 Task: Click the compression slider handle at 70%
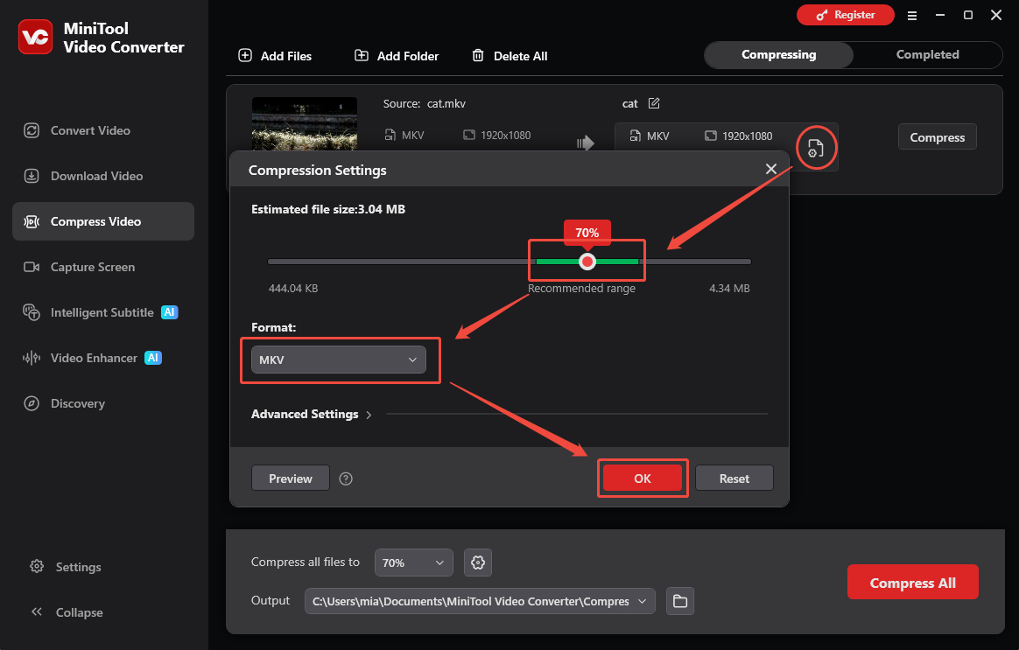[x=587, y=262]
